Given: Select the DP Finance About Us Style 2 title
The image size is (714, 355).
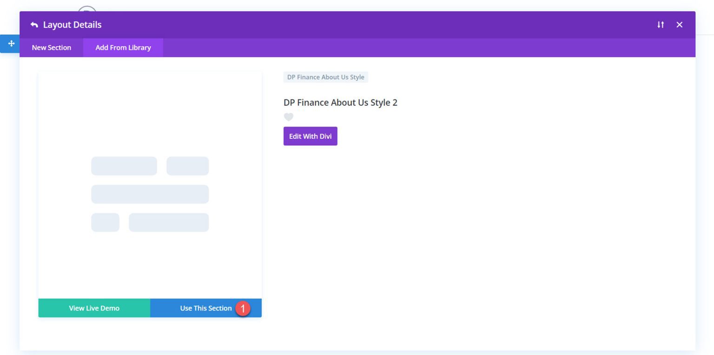Looking at the screenshot, I should (x=340, y=102).
